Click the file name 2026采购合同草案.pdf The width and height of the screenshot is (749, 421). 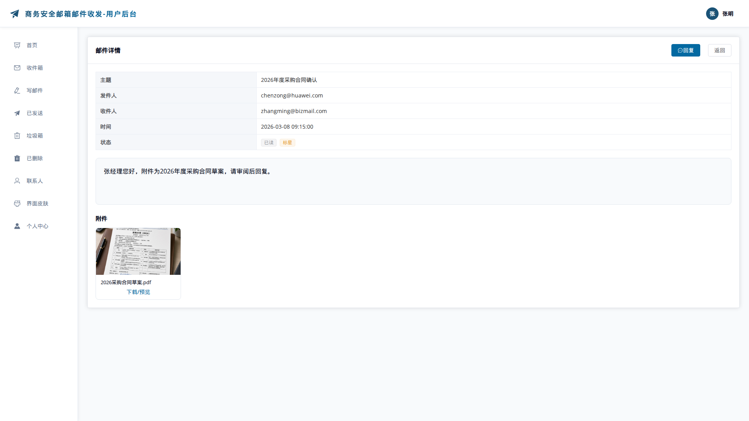pyautogui.click(x=126, y=282)
